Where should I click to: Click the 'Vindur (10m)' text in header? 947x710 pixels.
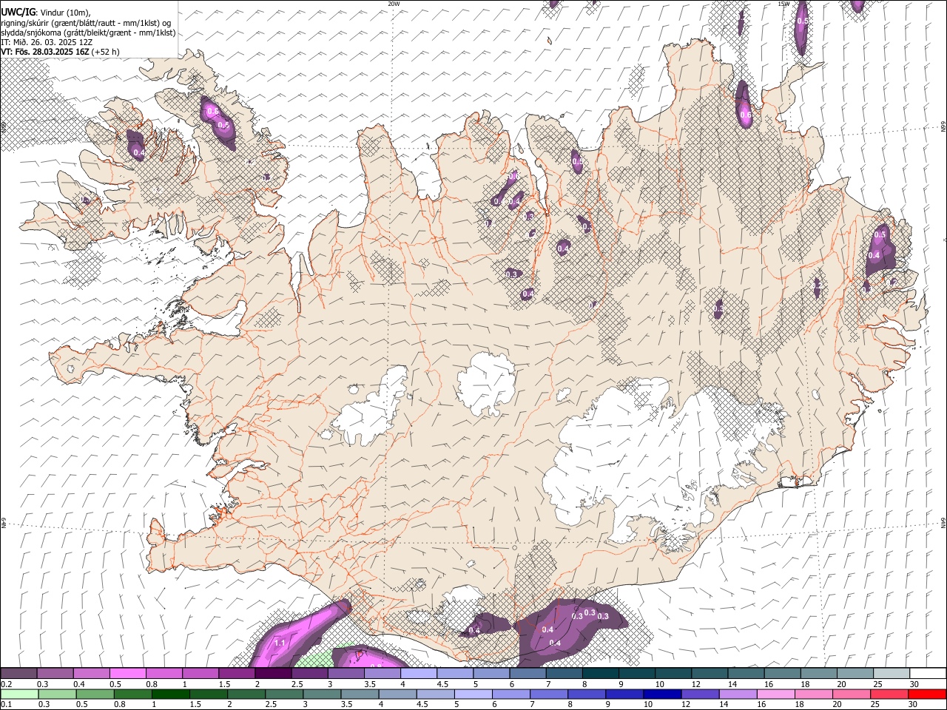click(x=64, y=12)
